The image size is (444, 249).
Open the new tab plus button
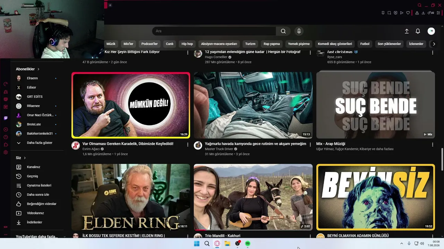(110, 5)
